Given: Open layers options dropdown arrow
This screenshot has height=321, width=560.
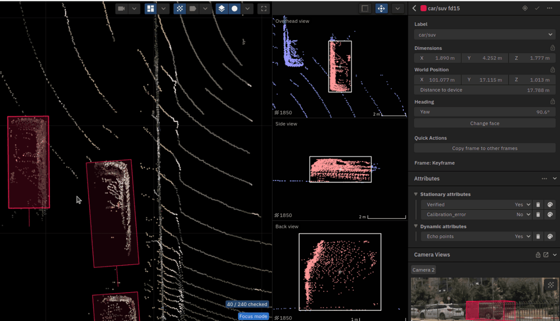Looking at the screenshot, I should (247, 8).
